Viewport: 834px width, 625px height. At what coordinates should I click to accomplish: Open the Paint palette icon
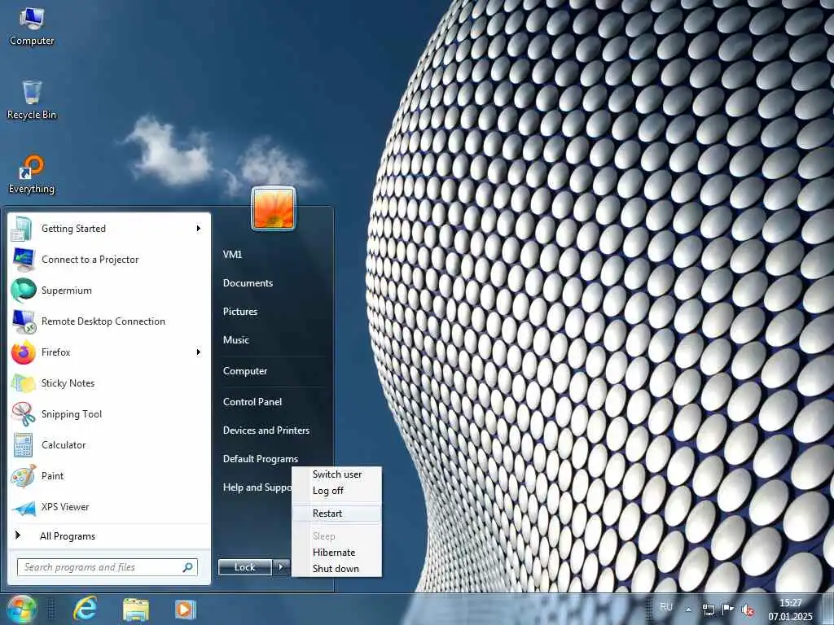[23, 475]
